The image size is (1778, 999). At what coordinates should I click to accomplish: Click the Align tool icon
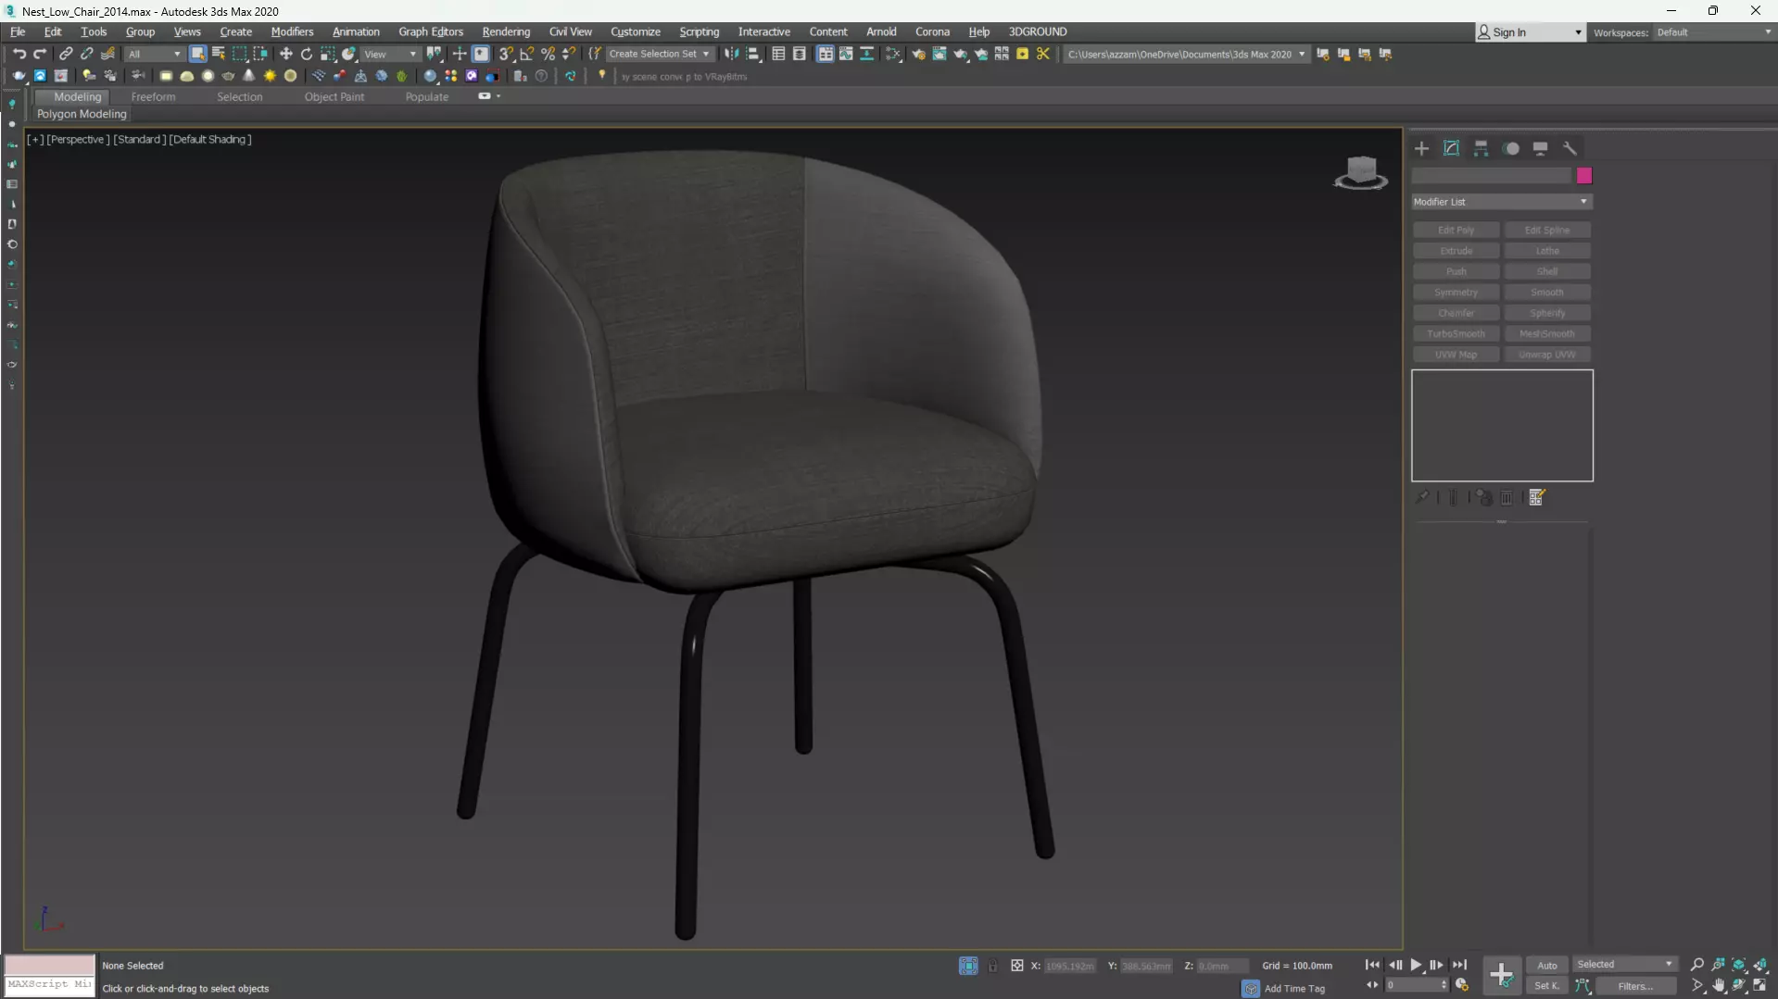753,54
